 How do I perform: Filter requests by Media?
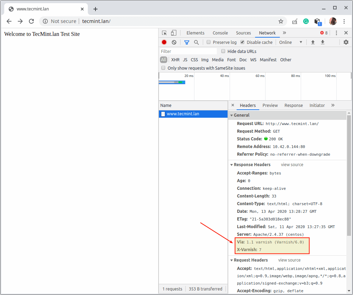[218, 60]
